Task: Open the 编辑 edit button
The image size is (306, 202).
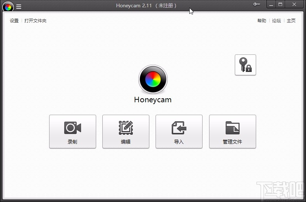Action: tap(126, 132)
